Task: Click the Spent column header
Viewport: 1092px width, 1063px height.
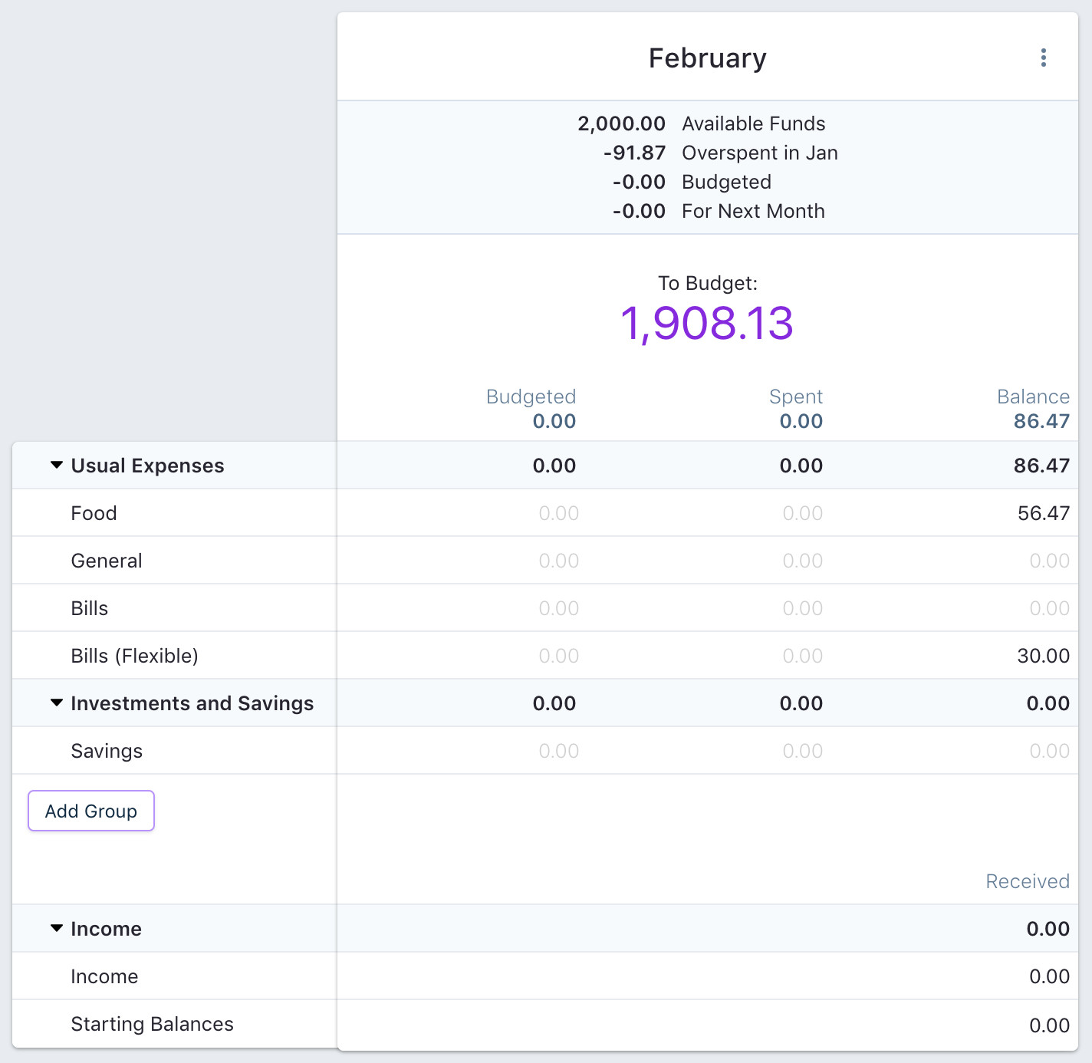Action: (796, 397)
